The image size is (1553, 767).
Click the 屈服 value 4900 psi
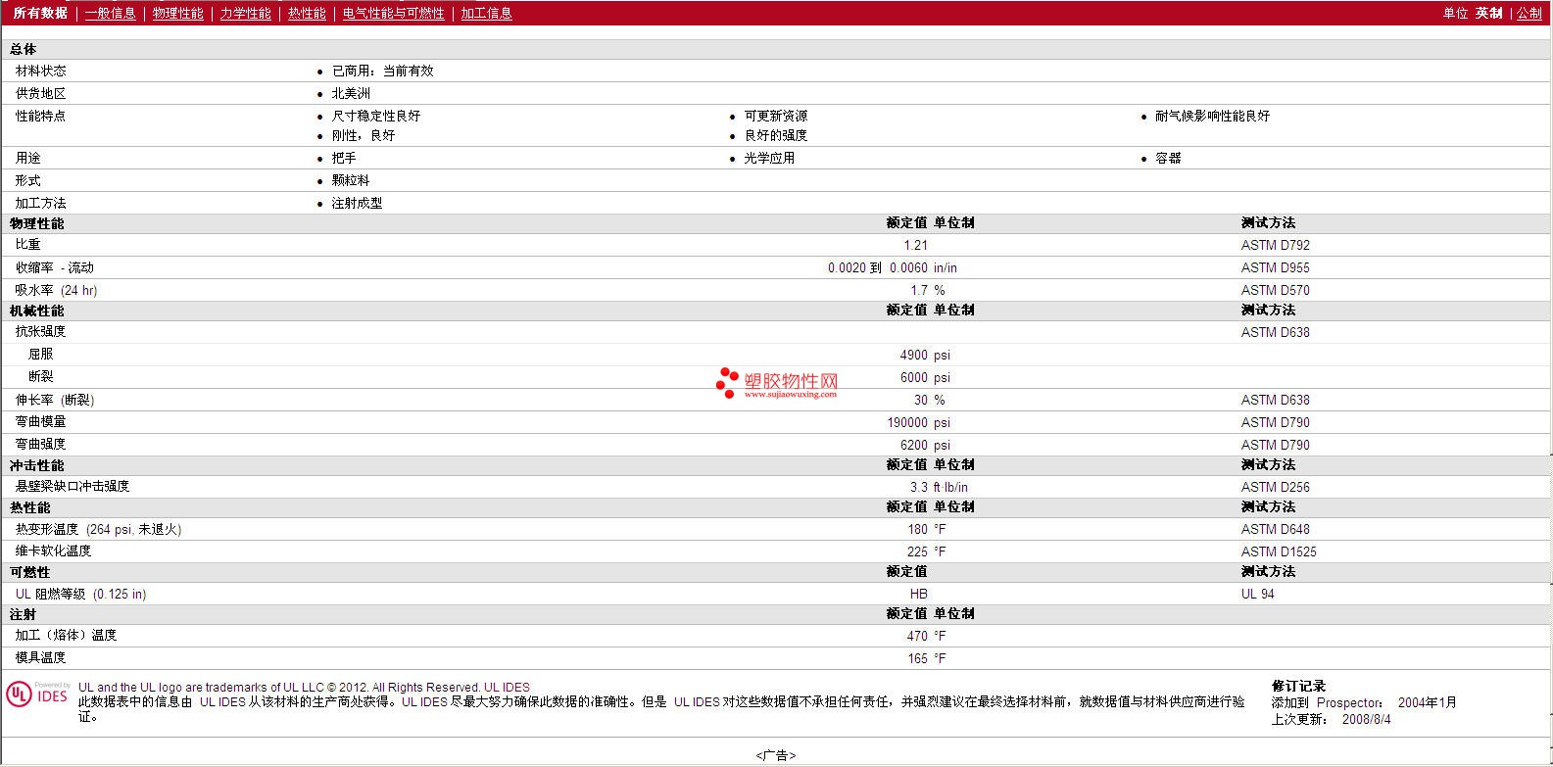[x=925, y=355]
